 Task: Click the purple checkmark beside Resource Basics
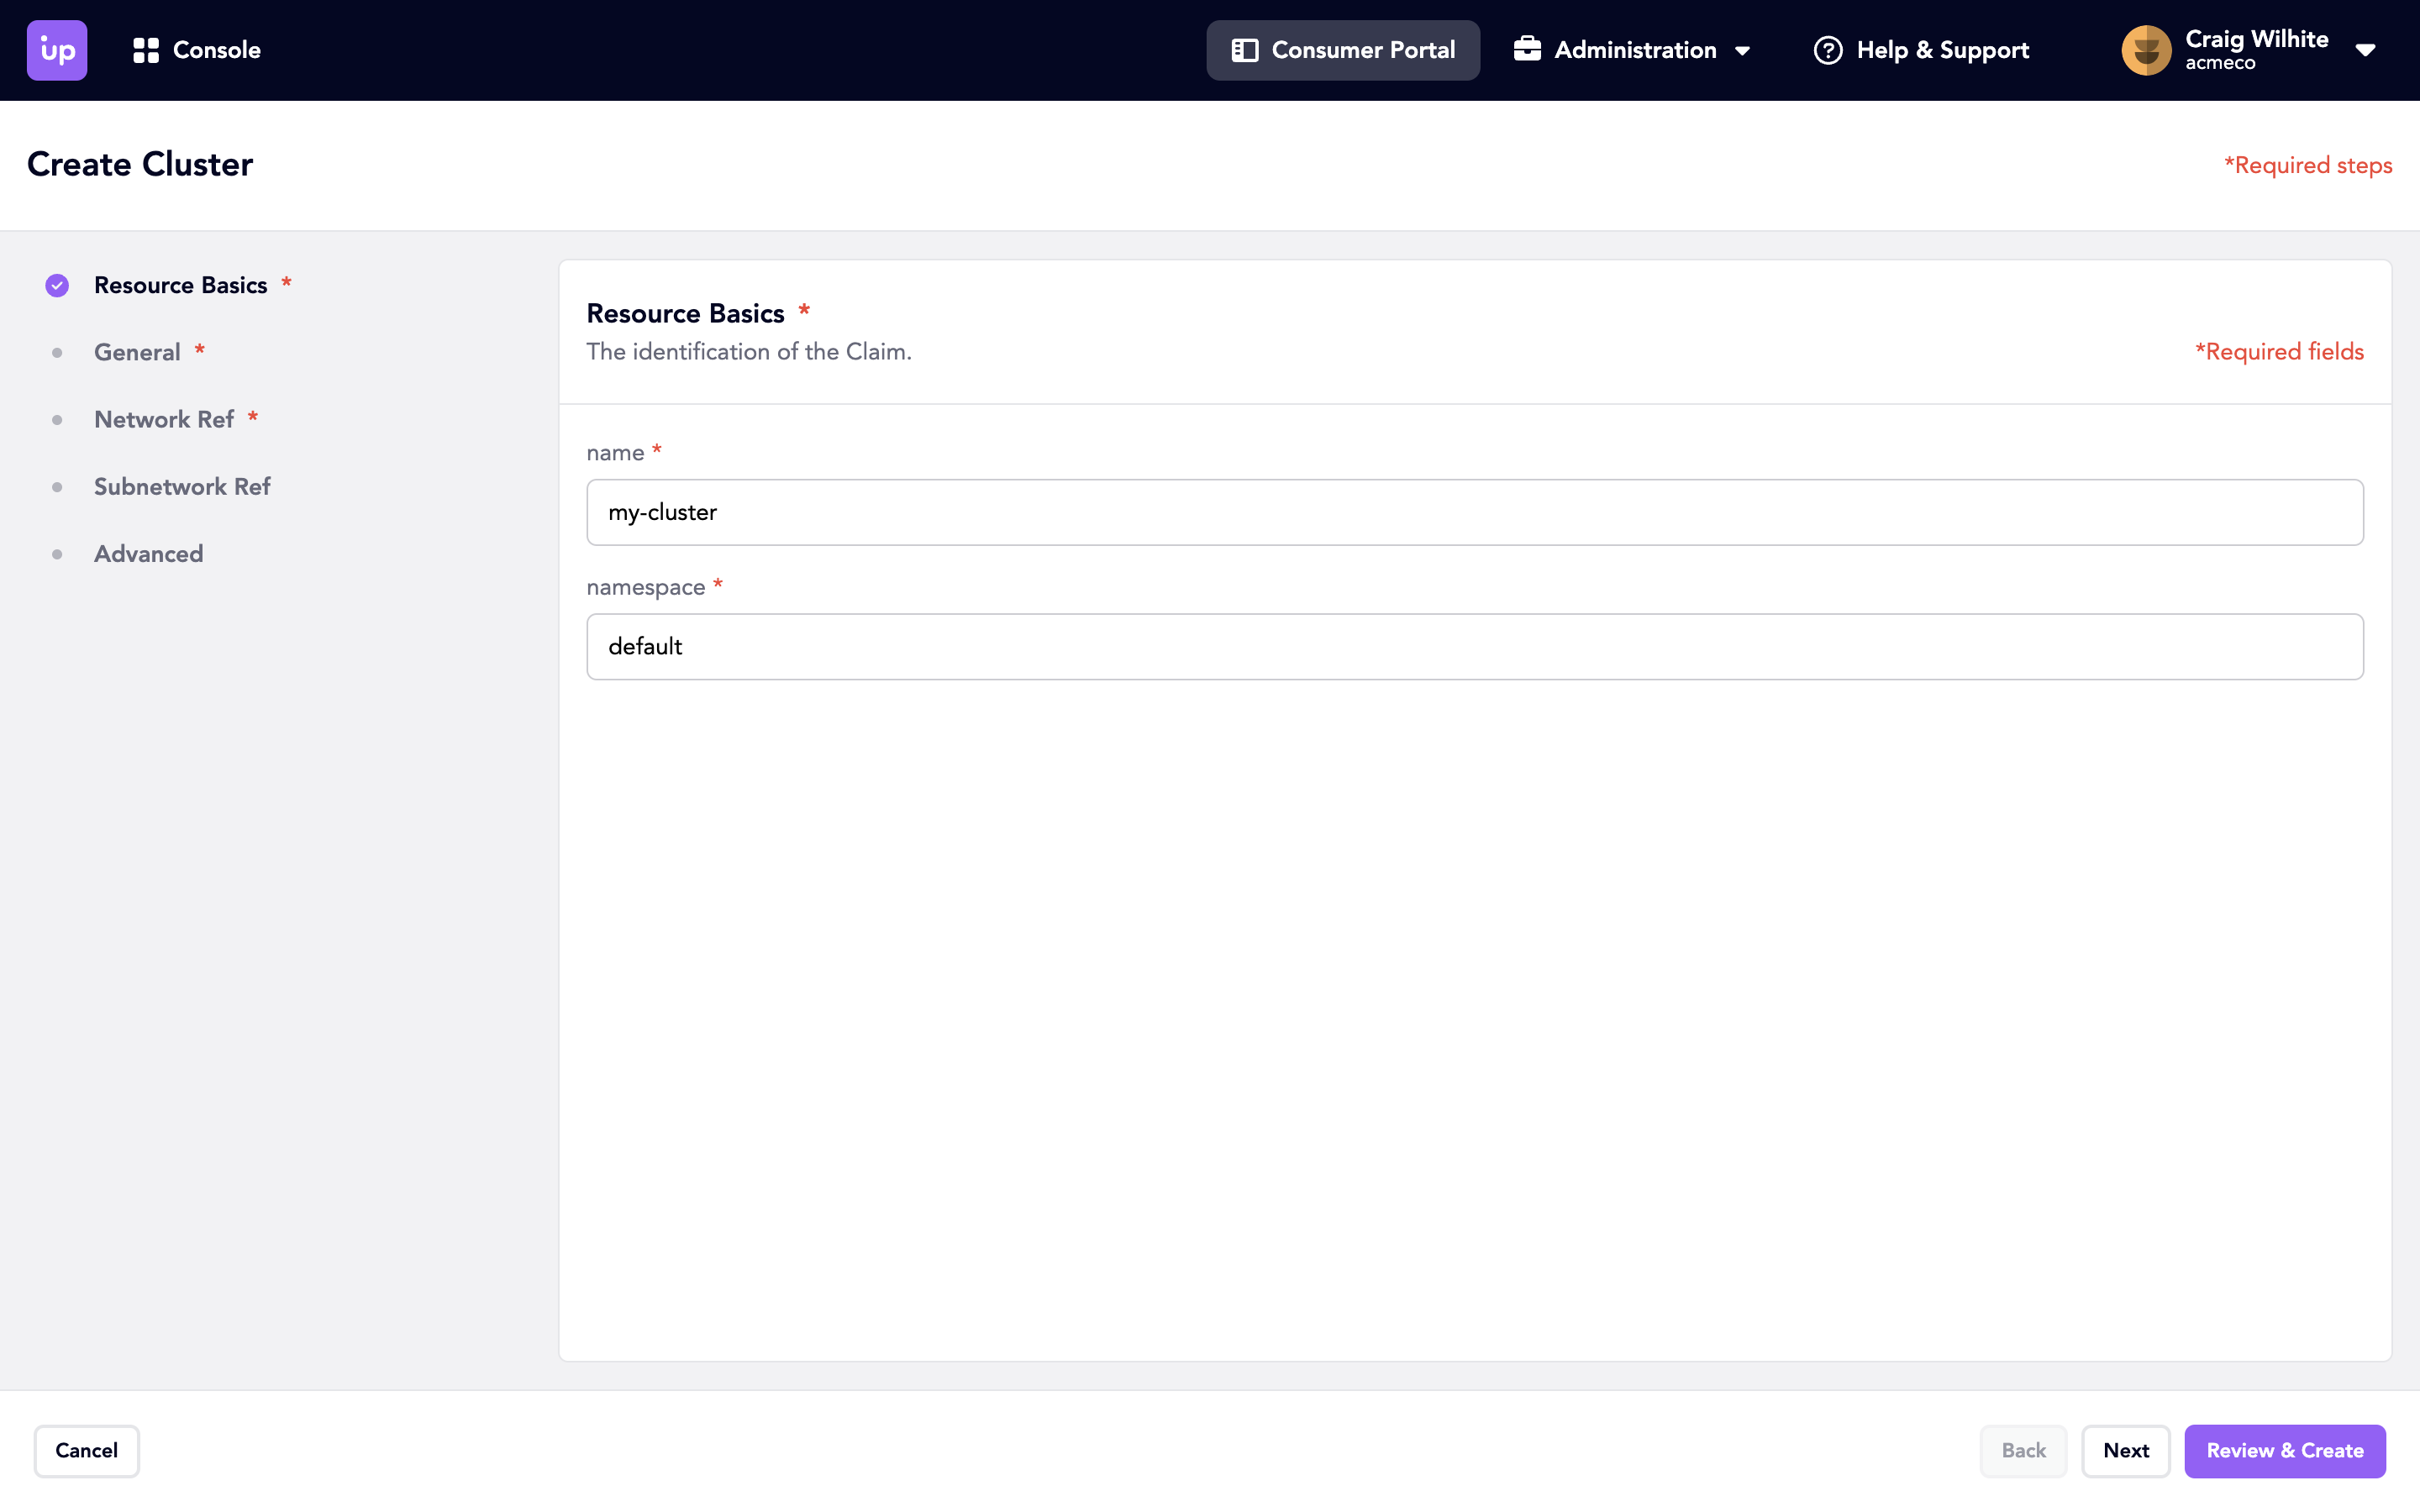(57, 286)
